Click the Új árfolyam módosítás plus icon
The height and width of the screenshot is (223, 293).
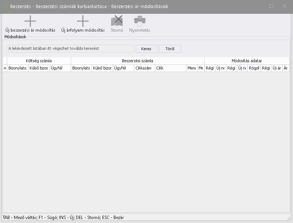(x=83, y=21)
